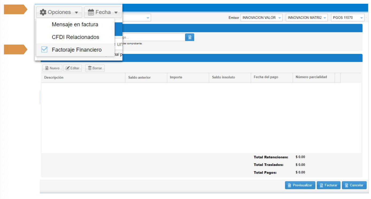Click the Nuevo button to add a payment
371x199 pixels.
52,68
